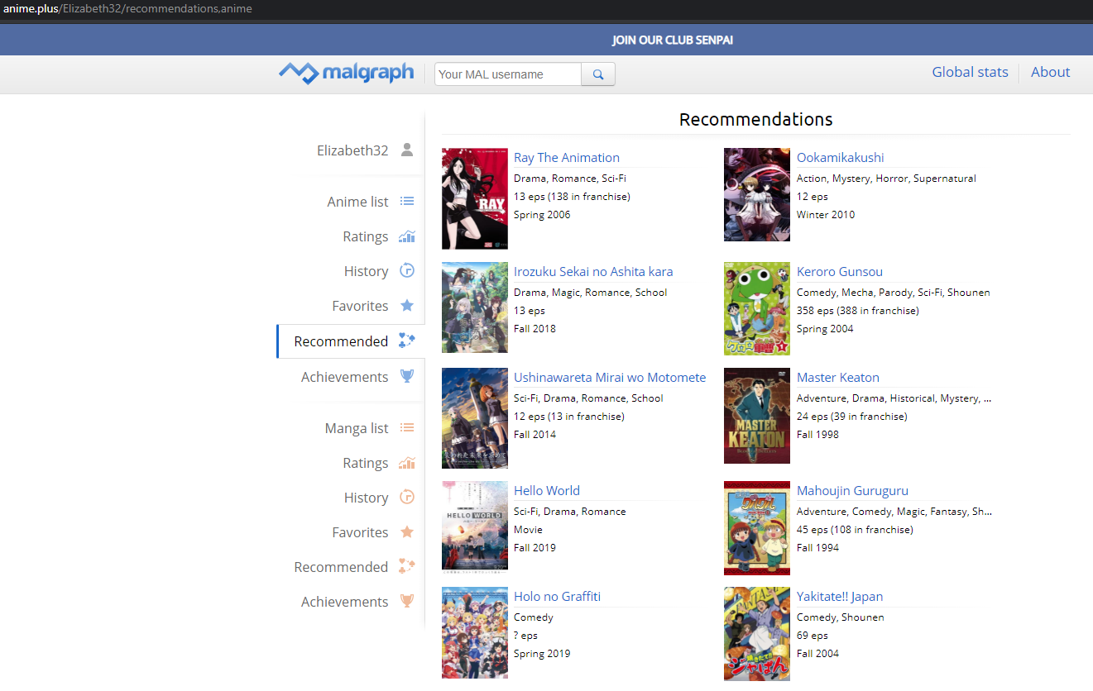Image resolution: width=1093 pixels, height=691 pixels.
Task: Click the JOIN OUR CLUB SENPAI banner
Action: (x=673, y=40)
